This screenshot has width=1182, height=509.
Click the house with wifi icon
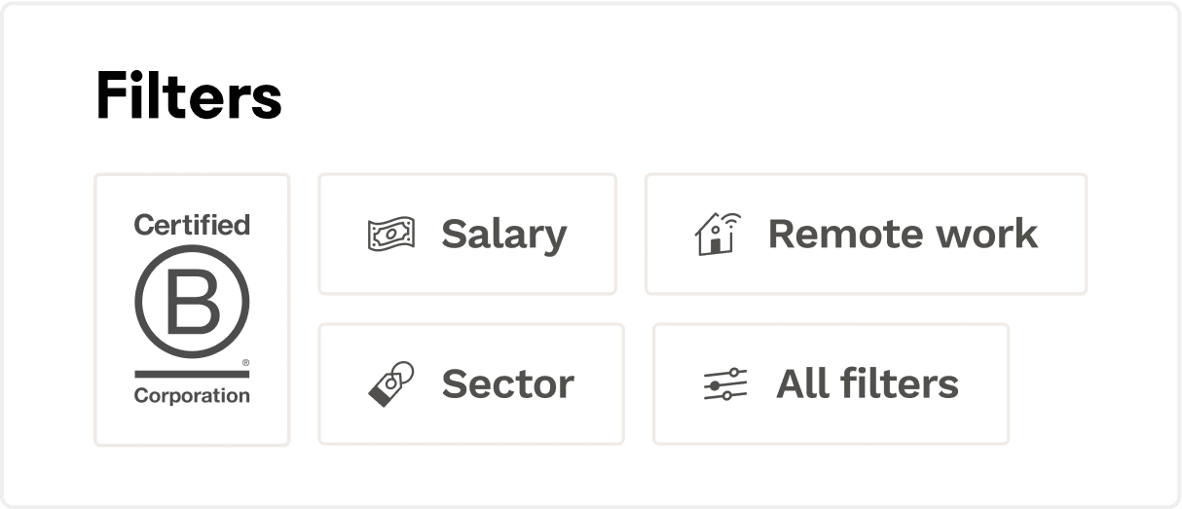(718, 234)
